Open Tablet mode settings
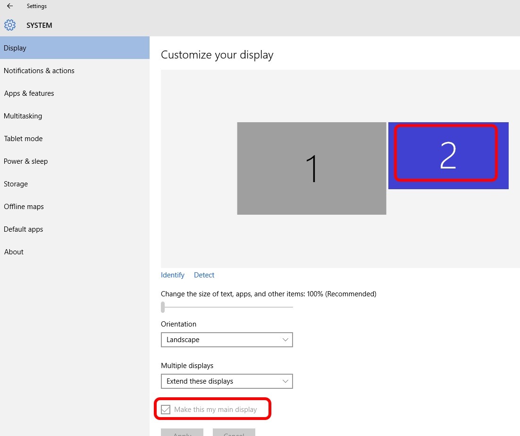Image resolution: width=520 pixels, height=436 pixels. click(24, 139)
